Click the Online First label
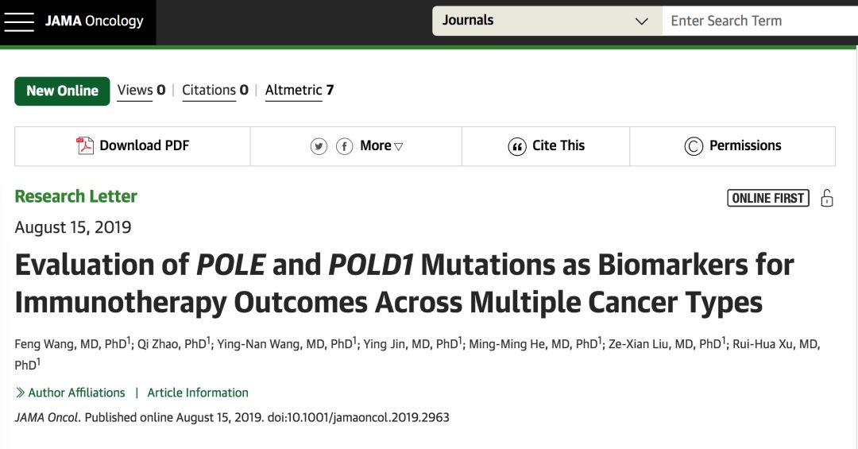 coord(768,198)
